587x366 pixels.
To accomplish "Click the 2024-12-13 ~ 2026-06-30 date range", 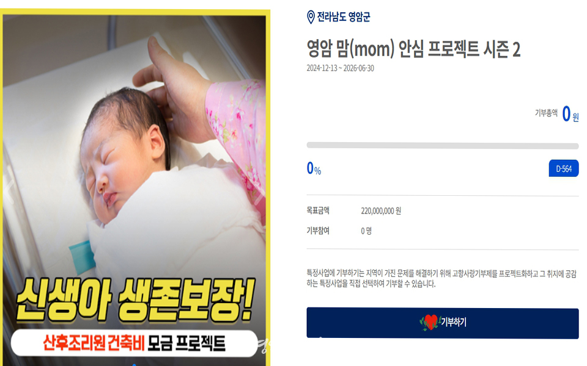I will click(x=340, y=68).
